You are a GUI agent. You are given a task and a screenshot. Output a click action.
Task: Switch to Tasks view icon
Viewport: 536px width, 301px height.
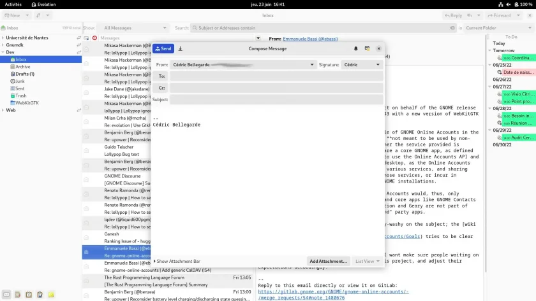click(40, 295)
